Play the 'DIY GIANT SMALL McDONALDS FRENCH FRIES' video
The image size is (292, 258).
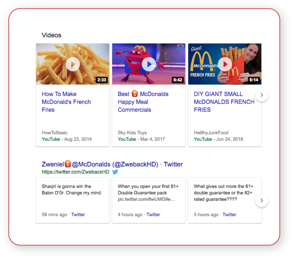pyautogui.click(x=225, y=64)
